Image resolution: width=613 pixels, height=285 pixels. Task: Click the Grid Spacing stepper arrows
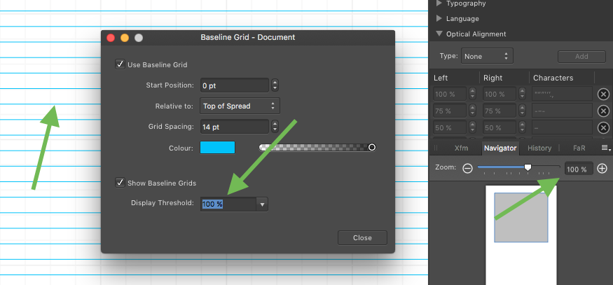click(275, 127)
